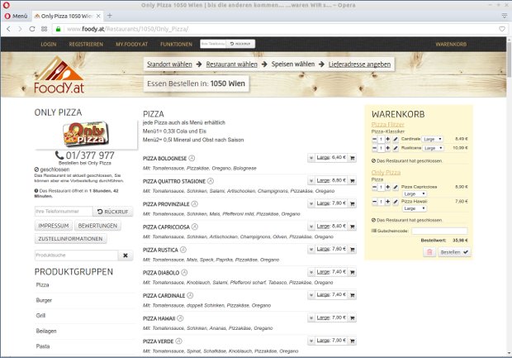The height and width of the screenshot is (358, 512).
Task: Decrease Rusticana quantity with minus button
Action: pyautogui.click(x=375, y=148)
